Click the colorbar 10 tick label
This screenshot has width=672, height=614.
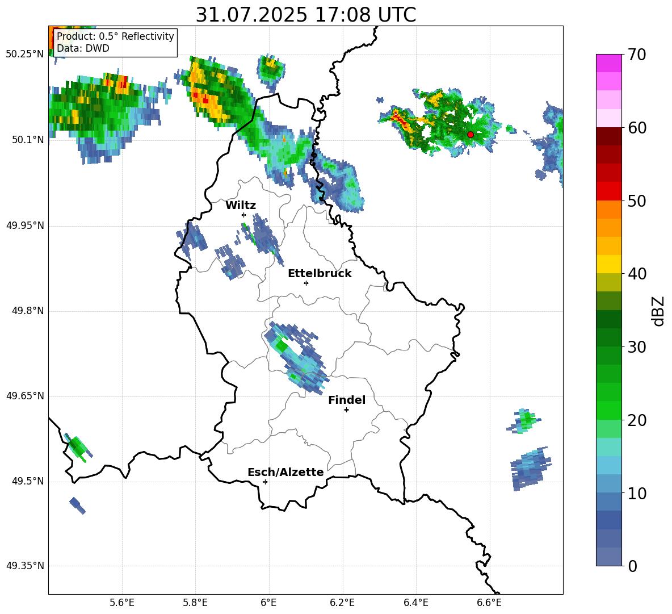pos(637,493)
